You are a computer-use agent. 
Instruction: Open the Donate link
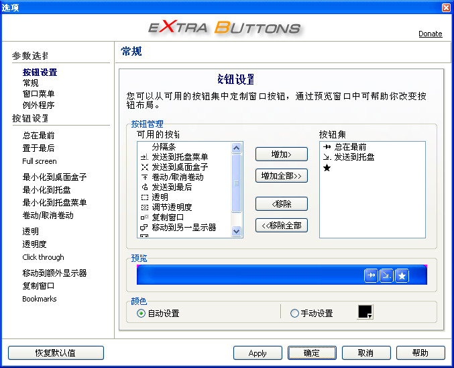pos(431,34)
